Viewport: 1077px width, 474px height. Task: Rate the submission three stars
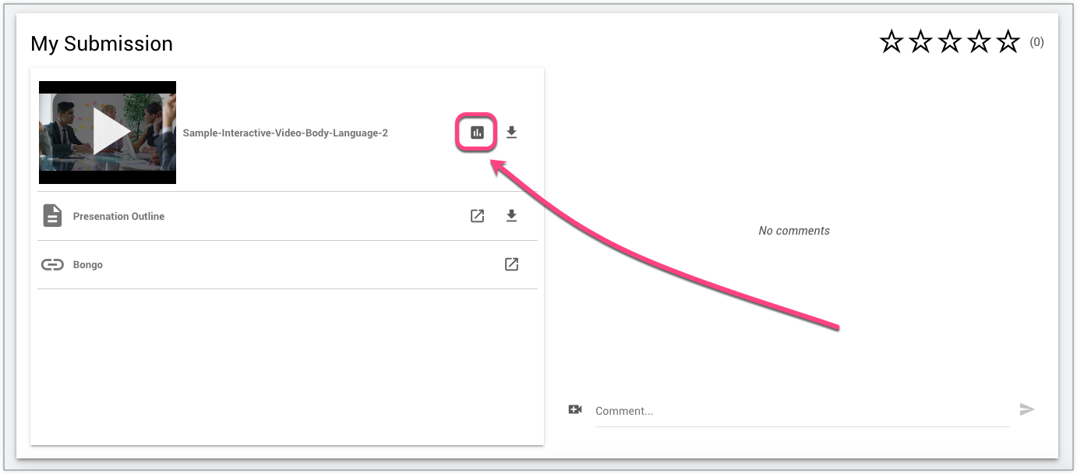pos(950,42)
